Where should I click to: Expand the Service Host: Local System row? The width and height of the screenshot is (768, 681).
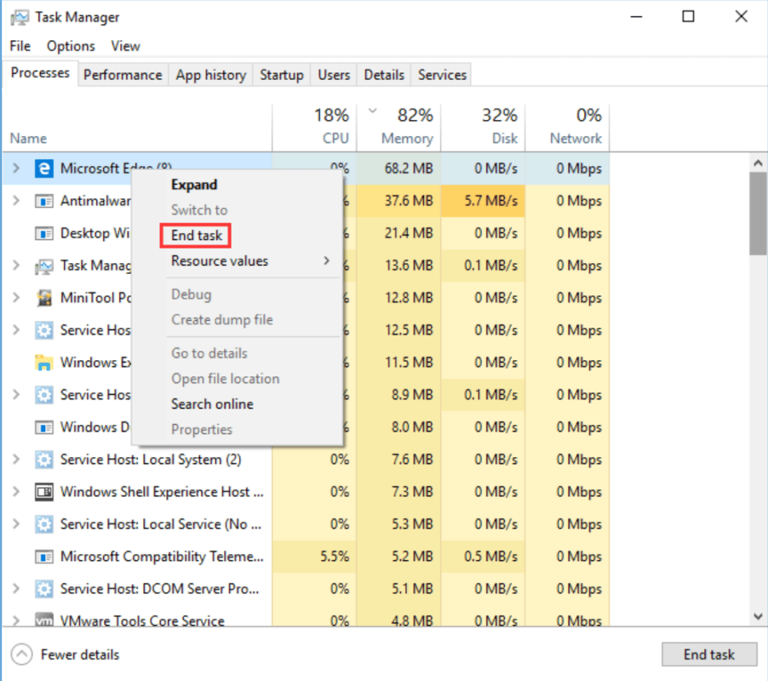tap(16, 459)
